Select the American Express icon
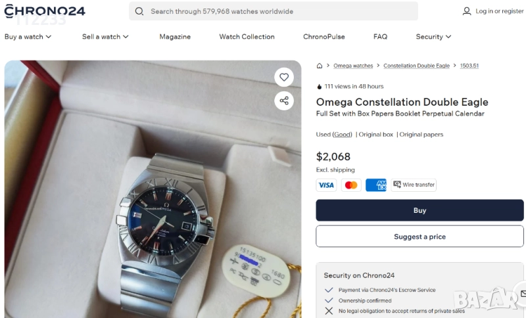The width and height of the screenshot is (526, 318). pos(376,185)
